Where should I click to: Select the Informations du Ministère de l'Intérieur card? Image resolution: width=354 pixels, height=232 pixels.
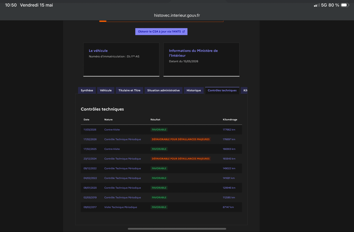[201, 60]
